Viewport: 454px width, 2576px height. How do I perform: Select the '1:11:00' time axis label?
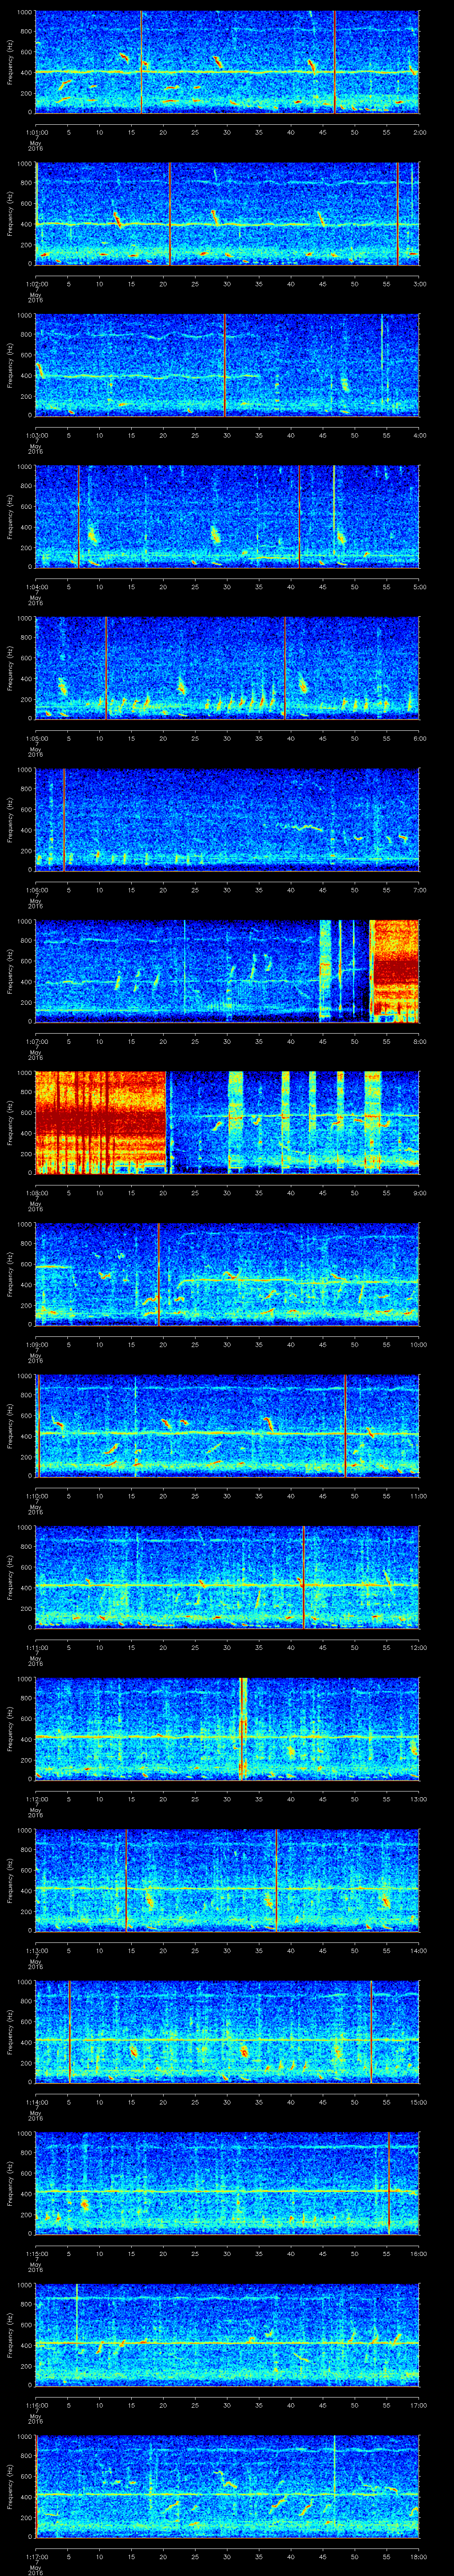(36, 1647)
